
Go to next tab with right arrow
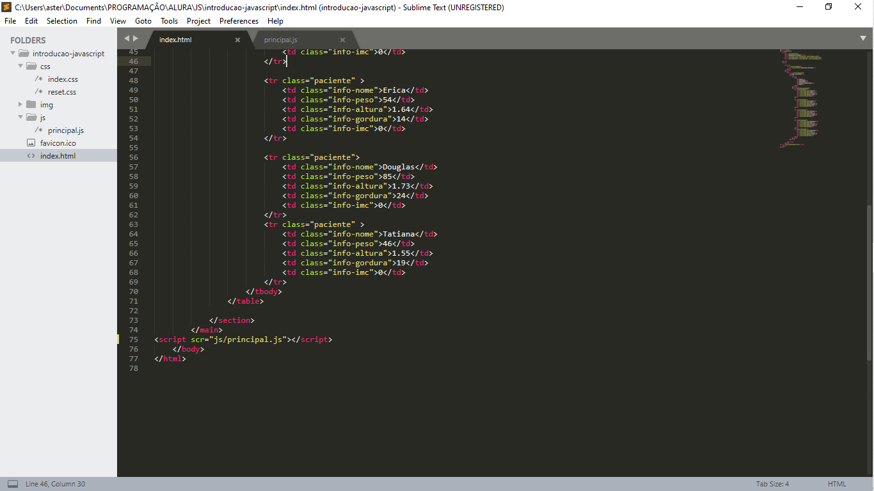coord(136,38)
